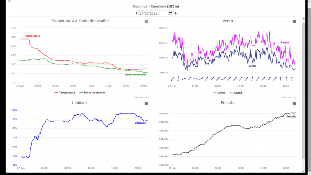Image resolution: width=311 pixels, height=175 pixels.
Task: Click the Umidade chart title
Action: 80,103
